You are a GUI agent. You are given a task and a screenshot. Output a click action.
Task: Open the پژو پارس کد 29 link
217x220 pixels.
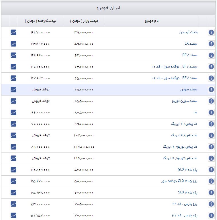point(185,204)
